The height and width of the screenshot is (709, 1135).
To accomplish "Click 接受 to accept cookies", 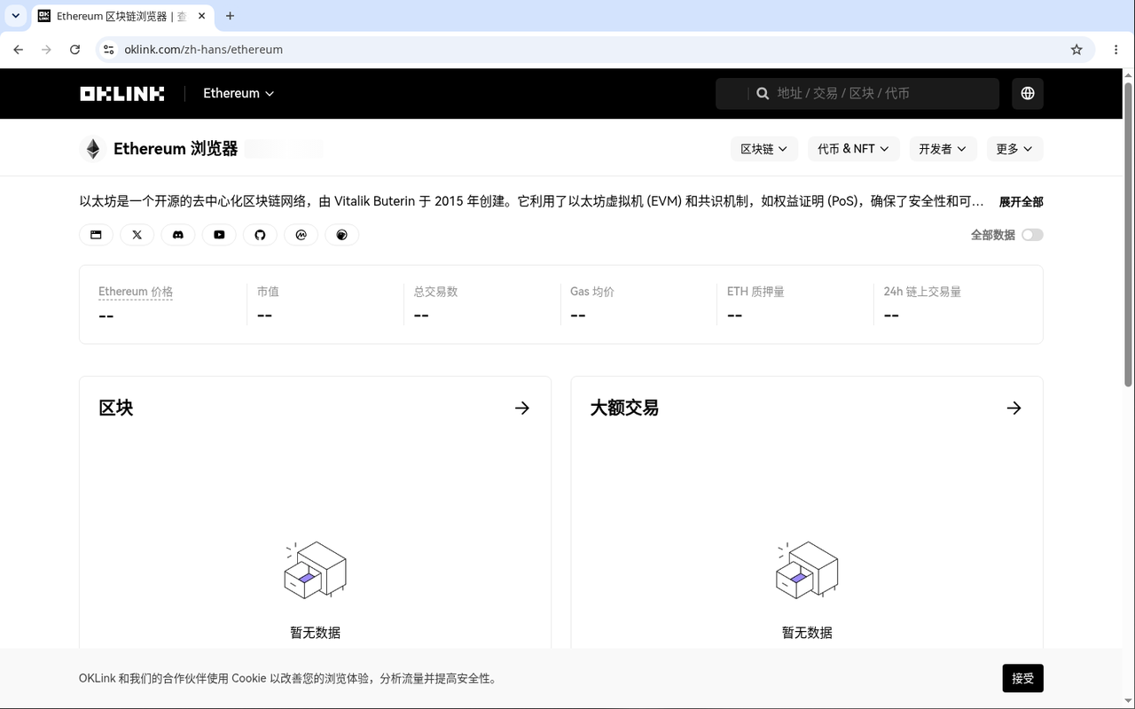I will (1023, 678).
